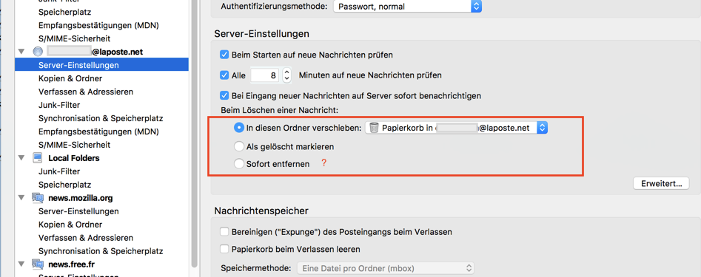Click the minutes number input field
Image resolution: width=701 pixels, height=277 pixels.
(x=266, y=75)
